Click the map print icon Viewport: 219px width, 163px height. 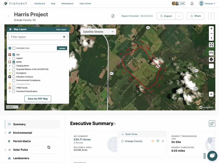coord(211,59)
